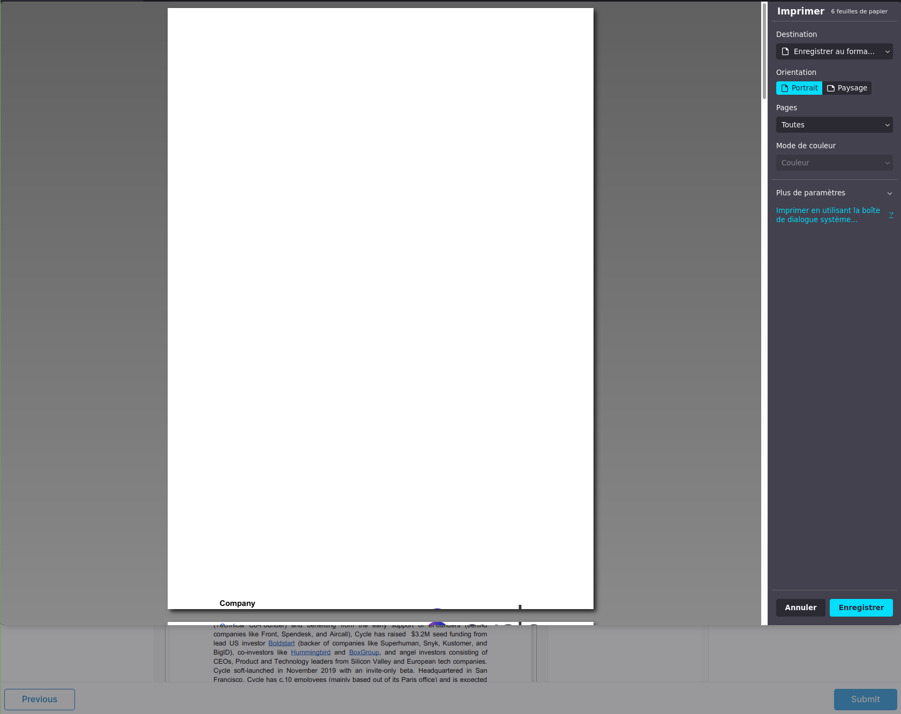Open the Mode de couleur dropdown
901x714 pixels.
(x=834, y=163)
